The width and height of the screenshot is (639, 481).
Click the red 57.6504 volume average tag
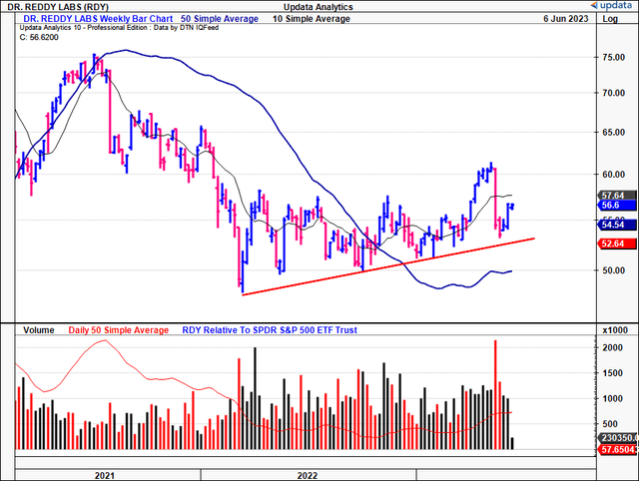pos(617,450)
